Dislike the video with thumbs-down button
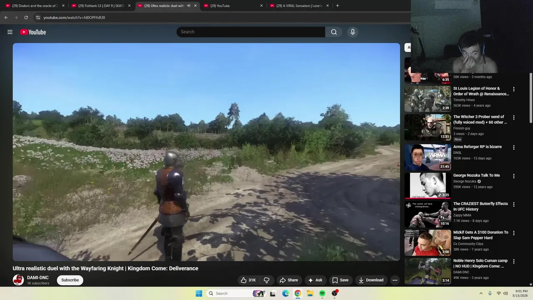The image size is (533, 300). click(267, 280)
